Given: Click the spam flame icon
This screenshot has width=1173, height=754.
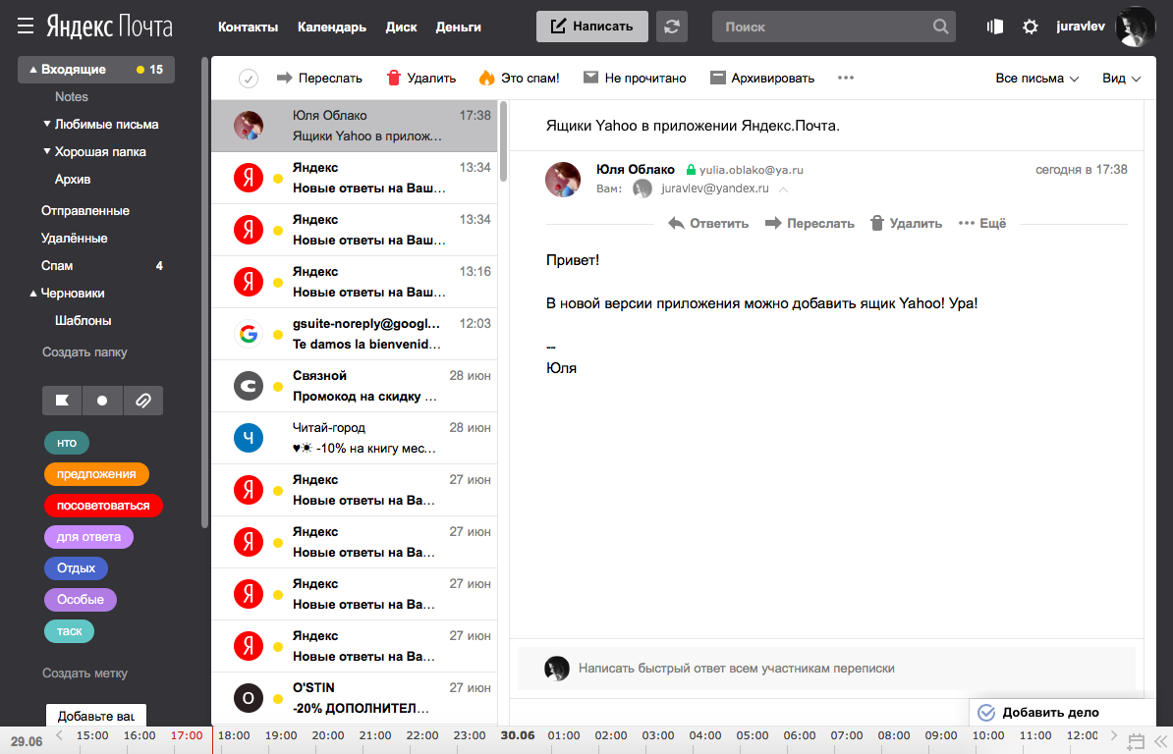Looking at the screenshot, I should pyautogui.click(x=486, y=78).
